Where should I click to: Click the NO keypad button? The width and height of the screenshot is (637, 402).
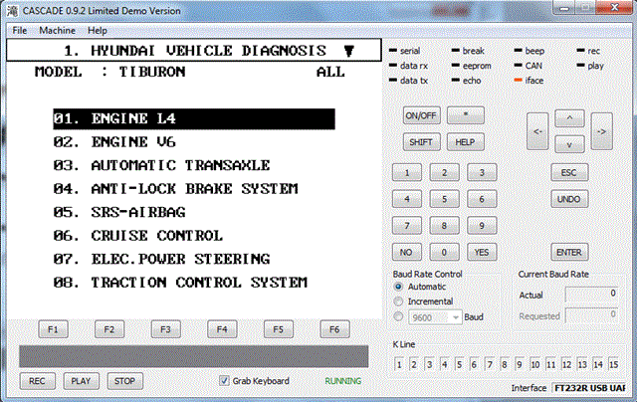click(407, 253)
